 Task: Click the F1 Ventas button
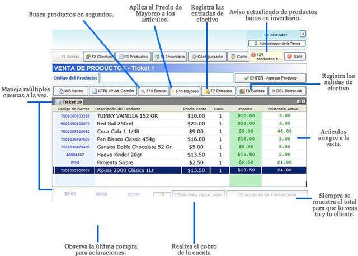[67, 57]
